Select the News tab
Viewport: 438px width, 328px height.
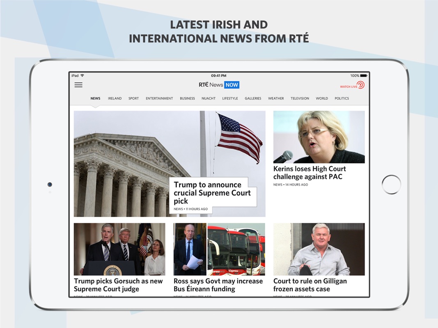(x=95, y=98)
